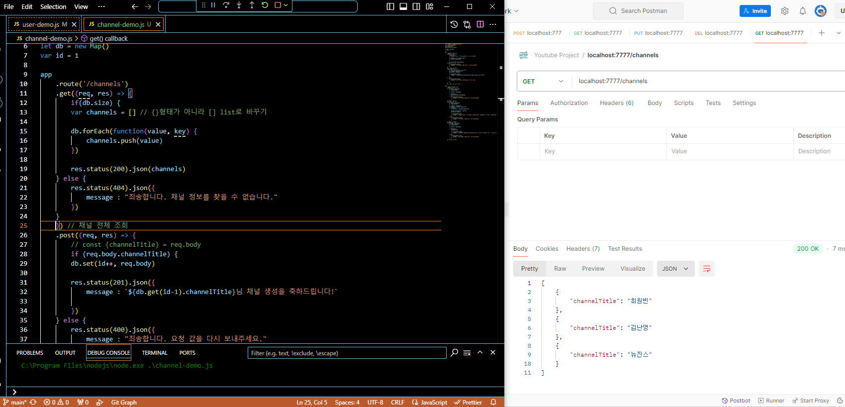Open Postbot in Postman footer
The height and width of the screenshot is (407, 845).
(736, 401)
